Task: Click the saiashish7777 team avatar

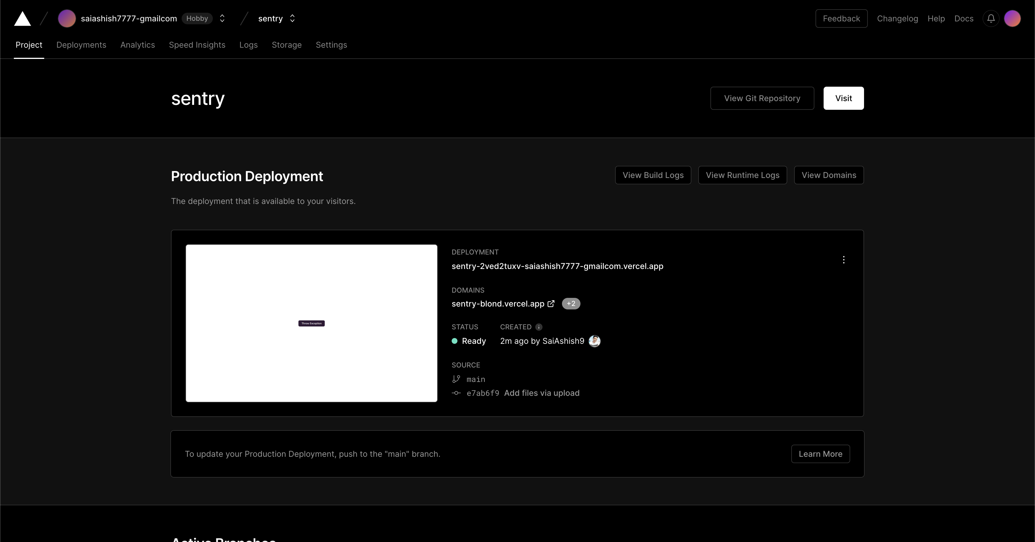Action: tap(67, 18)
